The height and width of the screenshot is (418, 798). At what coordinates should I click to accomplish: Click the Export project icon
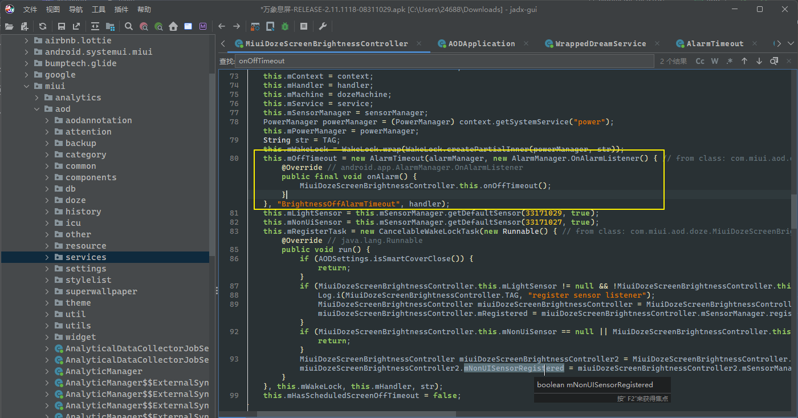tap(76, 26)
